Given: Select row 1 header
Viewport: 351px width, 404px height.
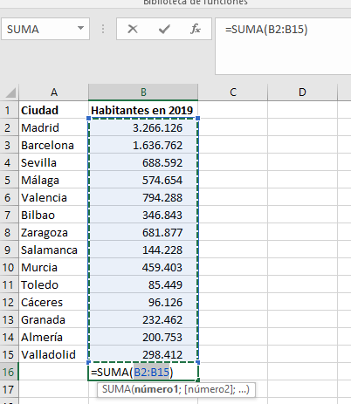Looking at the screenshot, I should point(10,110).
